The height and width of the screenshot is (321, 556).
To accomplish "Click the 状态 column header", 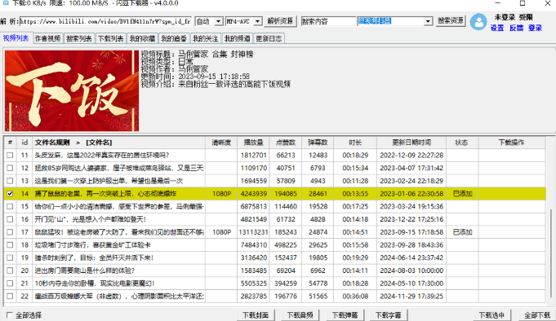I will 461,143.
